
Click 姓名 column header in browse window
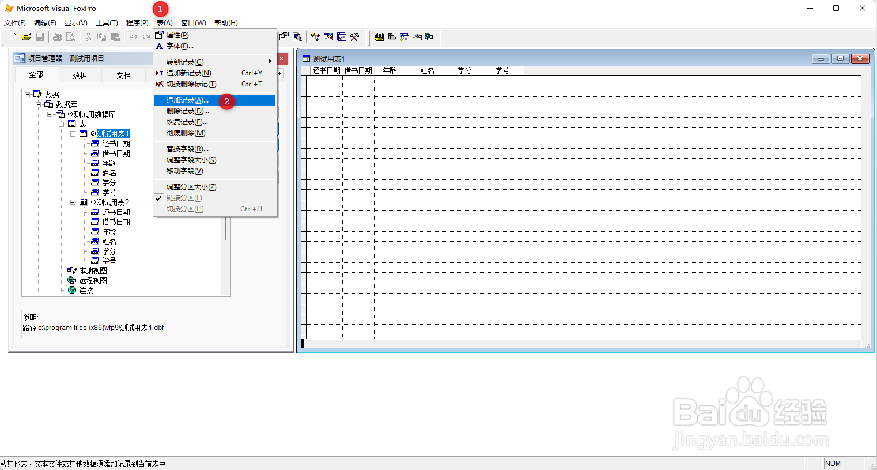[x=428, y=70]
